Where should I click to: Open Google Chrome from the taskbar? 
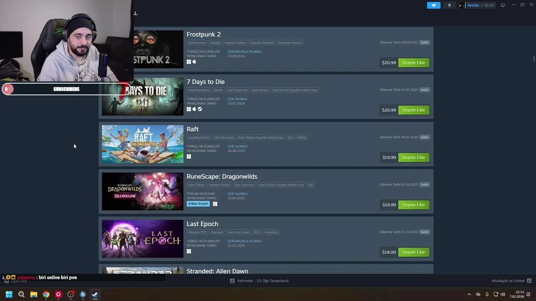pos(46,294)
